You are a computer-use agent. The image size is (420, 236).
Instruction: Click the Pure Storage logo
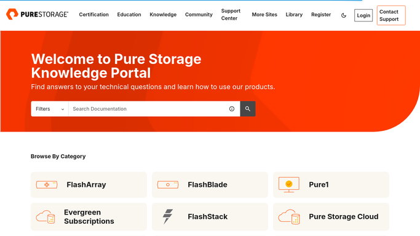click(38, 14)
